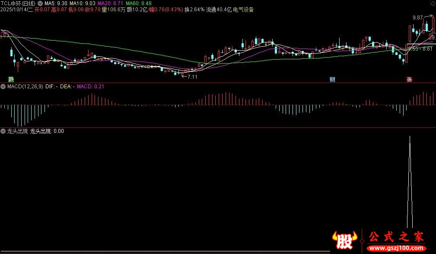Click the green 跌 marker icon
This screenshot has width=436, height=254.
(11, 79)
